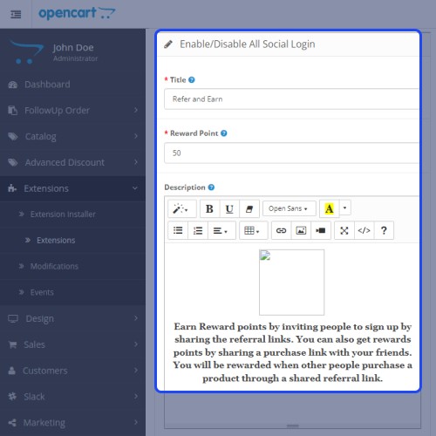The image size is (436, 436).
Task: Go to Extension Installer link
Action: (x=63, y=215)
